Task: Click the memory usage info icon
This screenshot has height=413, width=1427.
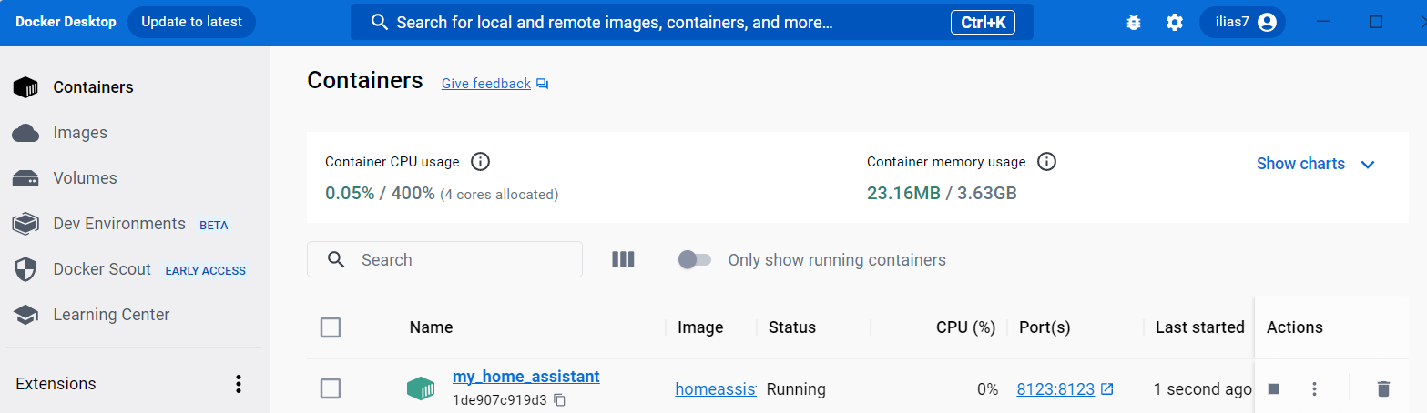Action: click(x=1047, y=162)
